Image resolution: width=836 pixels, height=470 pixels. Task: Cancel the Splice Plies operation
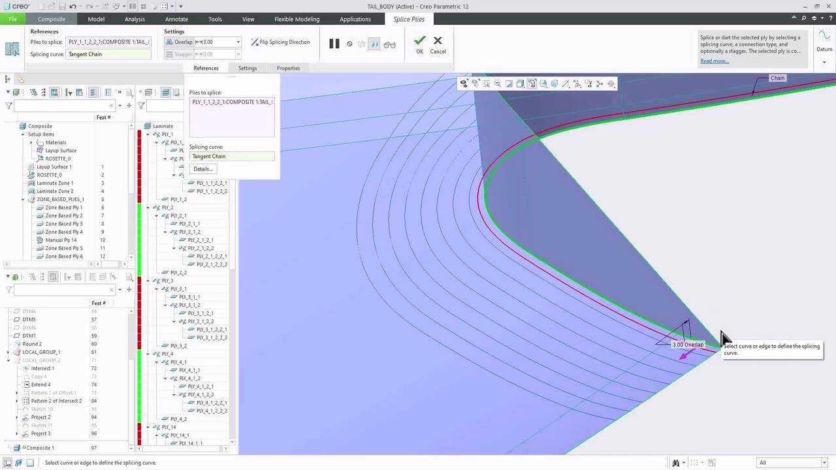(x=438, y=41)
